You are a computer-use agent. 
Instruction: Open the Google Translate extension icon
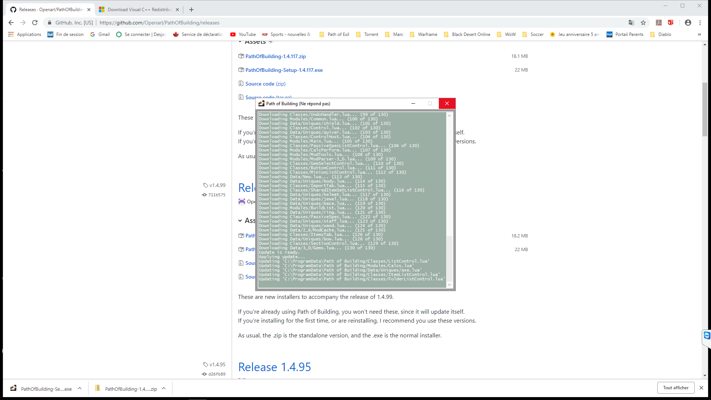pyautogui.click(x=631, y=23)
